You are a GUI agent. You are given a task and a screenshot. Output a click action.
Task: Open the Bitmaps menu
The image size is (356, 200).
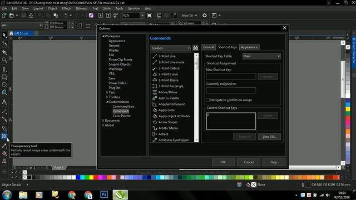(x=82, y=8)
